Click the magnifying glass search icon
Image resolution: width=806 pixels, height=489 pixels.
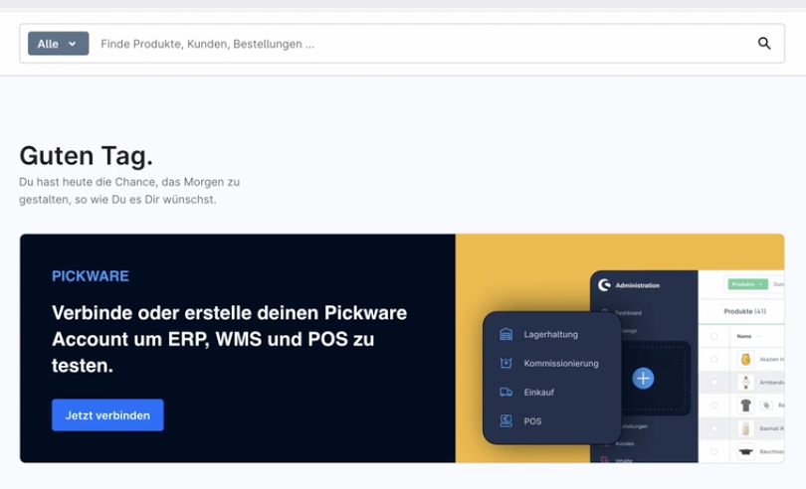(764, 44)
